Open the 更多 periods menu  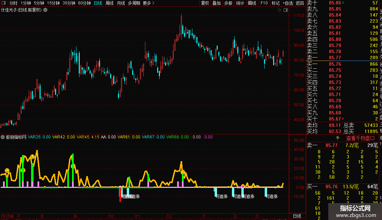[149, 3]
